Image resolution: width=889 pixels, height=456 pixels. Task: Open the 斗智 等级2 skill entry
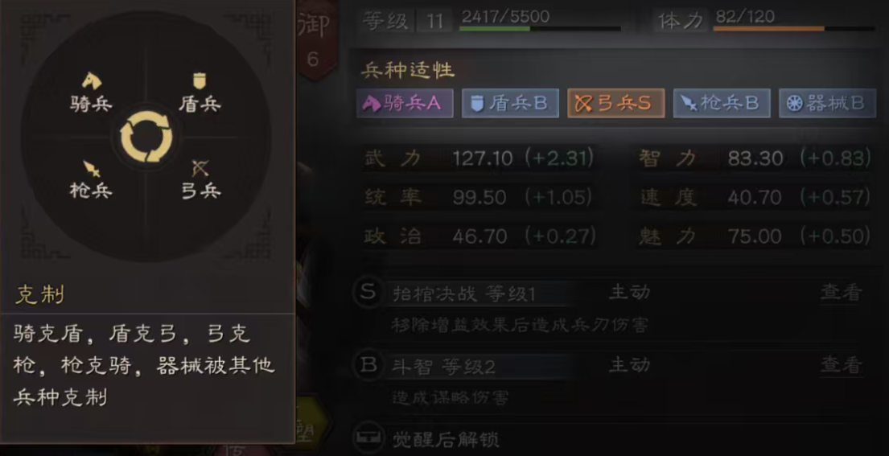444,367
